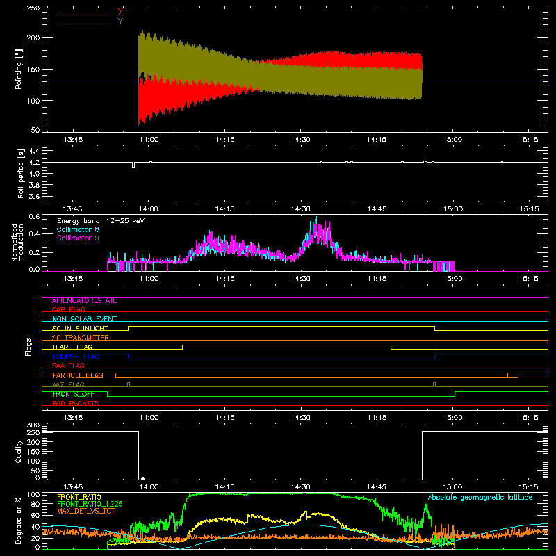Click the SC_IN_SUNLIGHT flag label
This screenshot has width=556, height=556.
click(x=80, y=328)
